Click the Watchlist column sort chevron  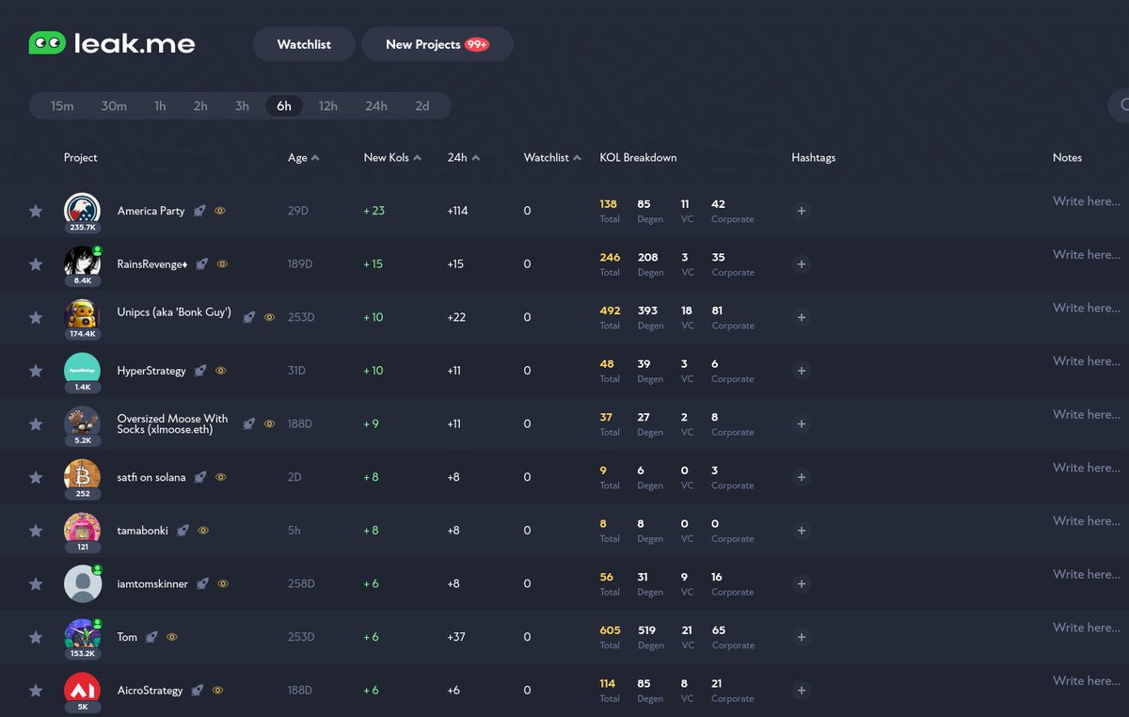pyautogui.click(x=575, y=157)
